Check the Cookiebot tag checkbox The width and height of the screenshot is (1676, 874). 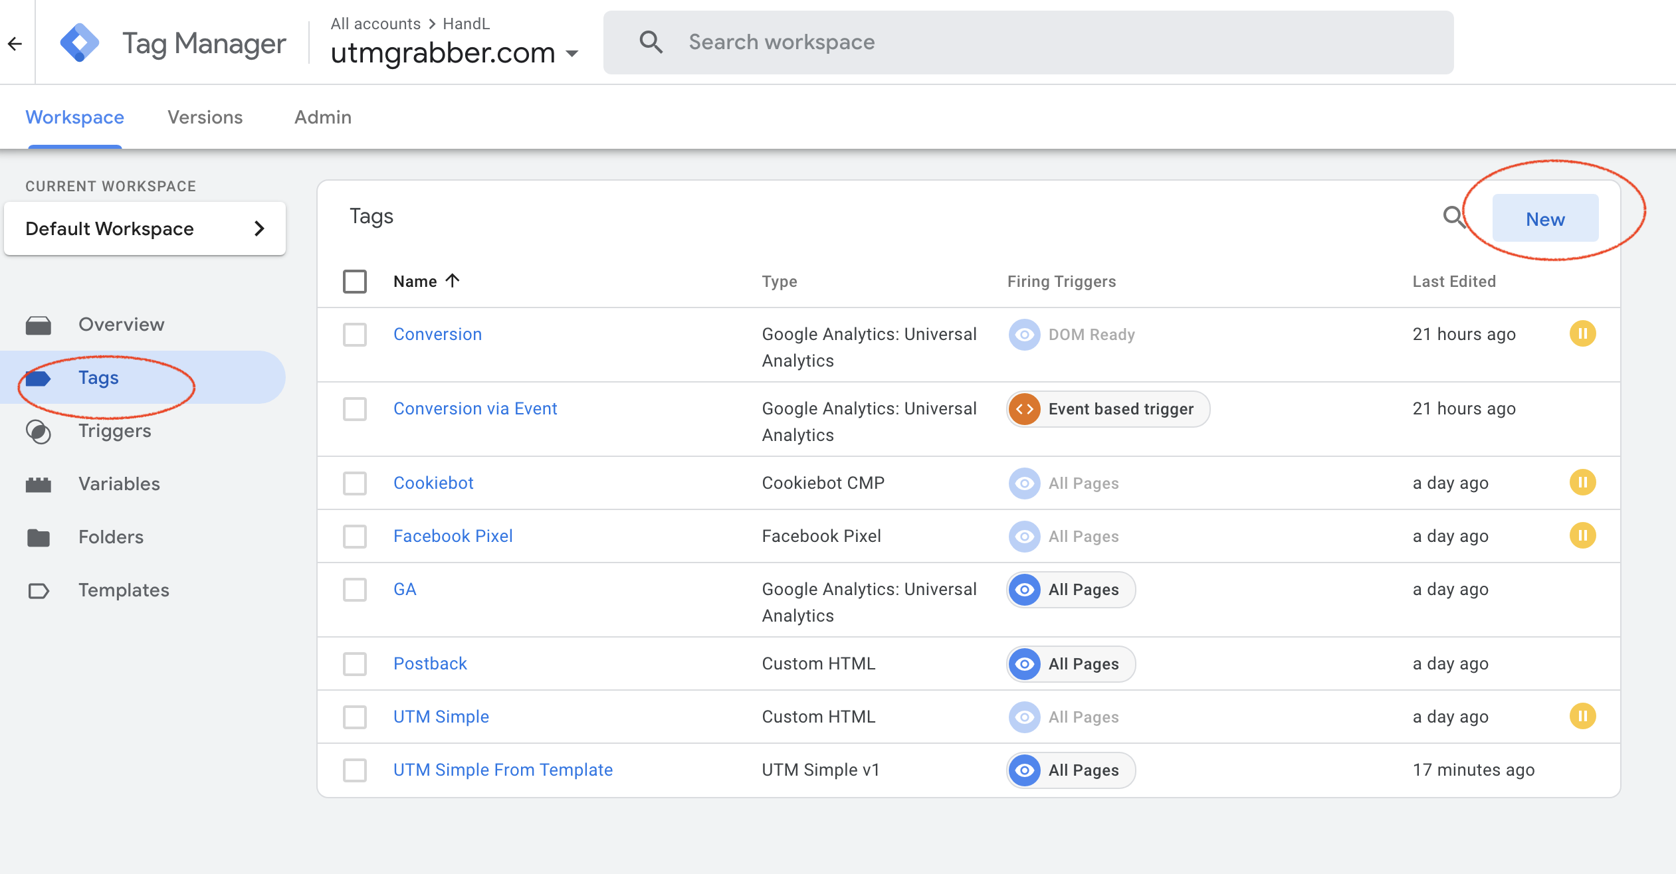tap(355, 483)
